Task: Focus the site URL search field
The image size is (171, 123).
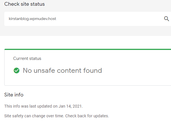Action: coord(85,19)
